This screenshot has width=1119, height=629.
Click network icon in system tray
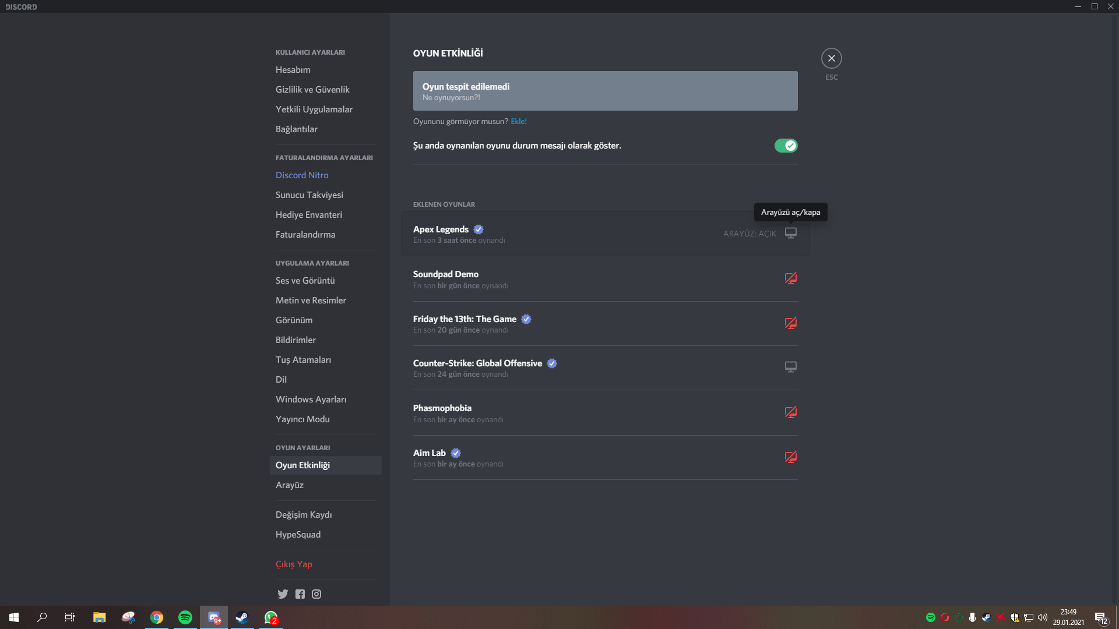[1029, 617]
